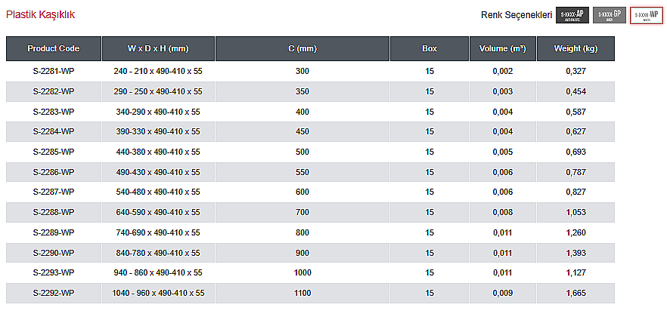Select product code S-2284-WP

point(54,131)
